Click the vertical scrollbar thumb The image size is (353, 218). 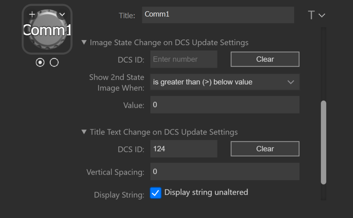[323, 142]
